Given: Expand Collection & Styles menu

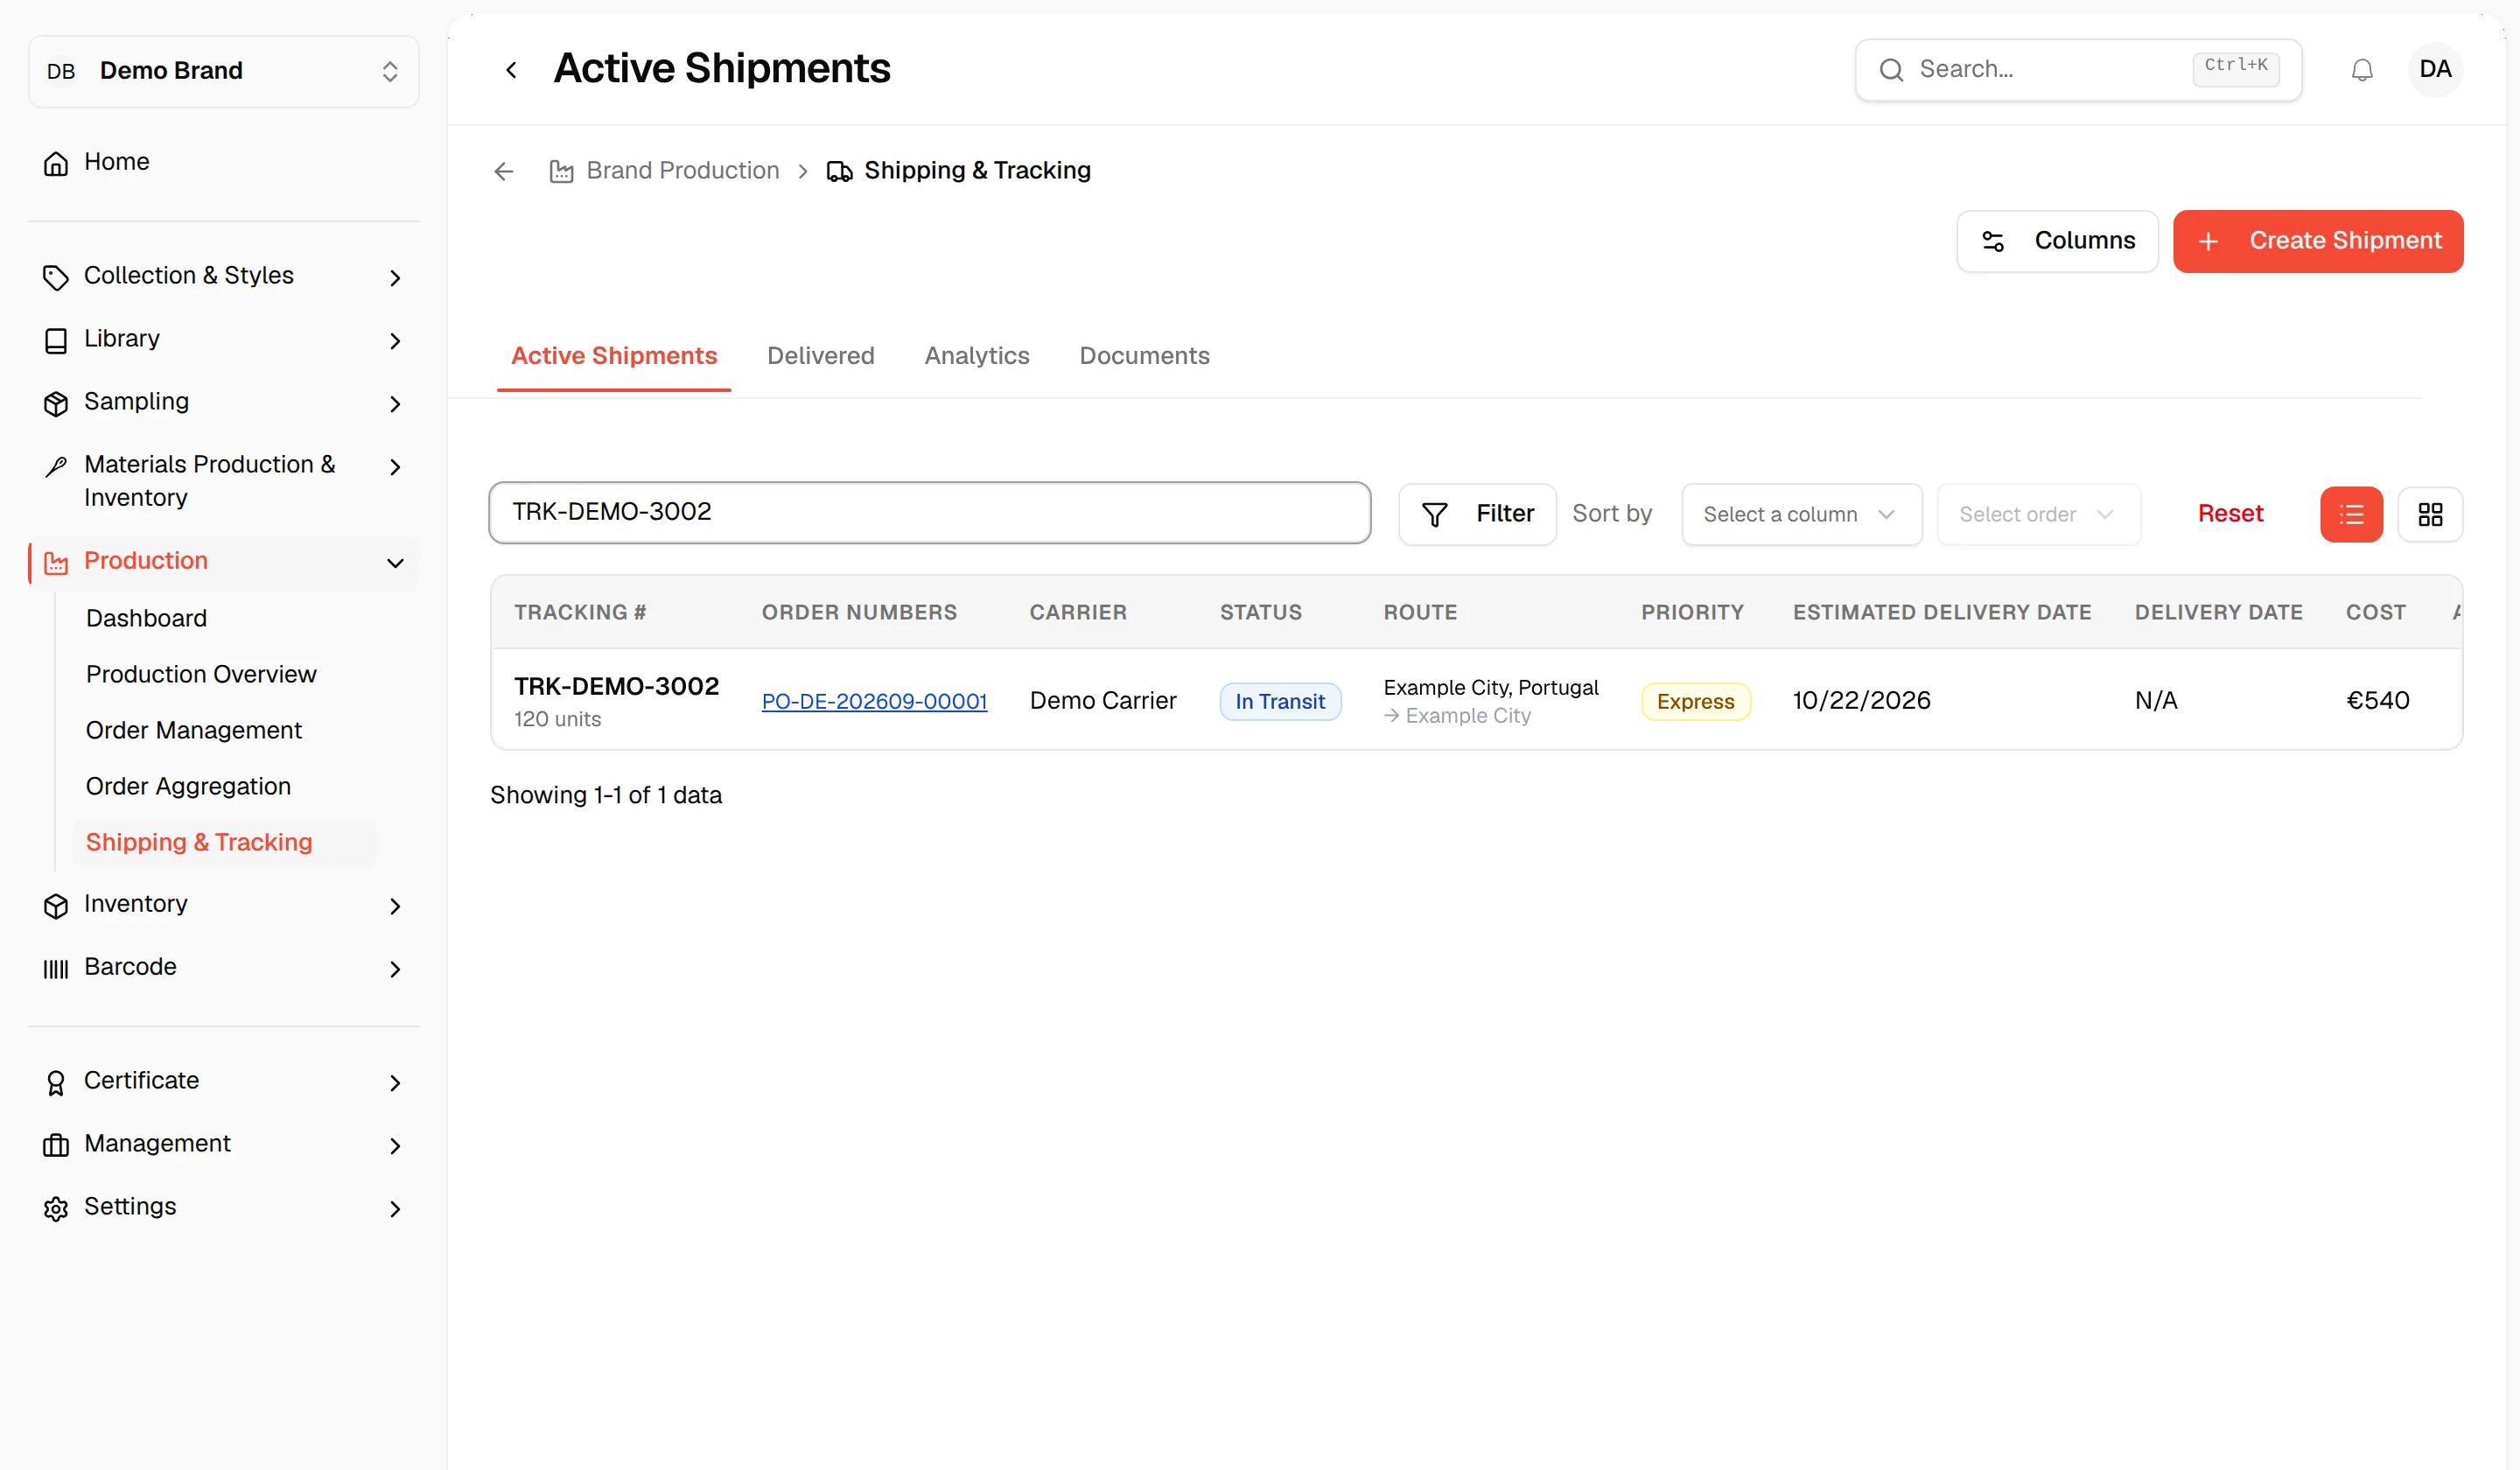Looking at the screenshot, I should coord(223,276).
